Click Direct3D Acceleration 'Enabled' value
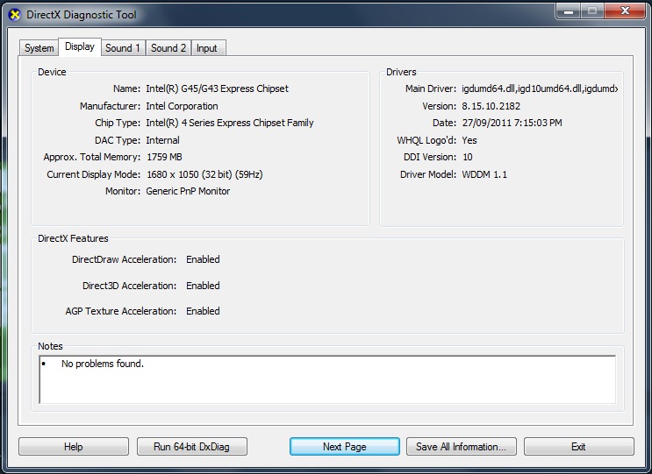The image size is (652, 474). pyautogui.click(x=203, y=286)
